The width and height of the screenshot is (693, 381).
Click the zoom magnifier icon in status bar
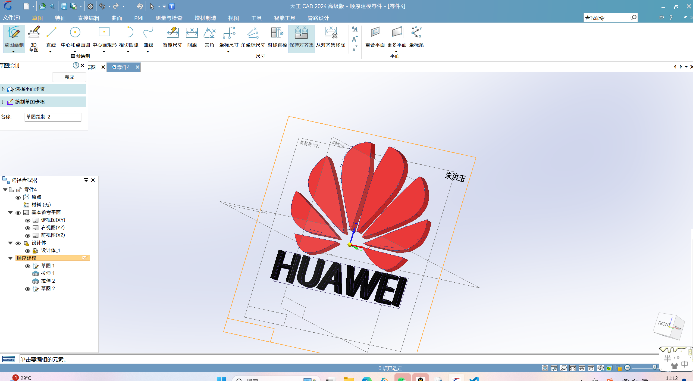pos(563,368)
